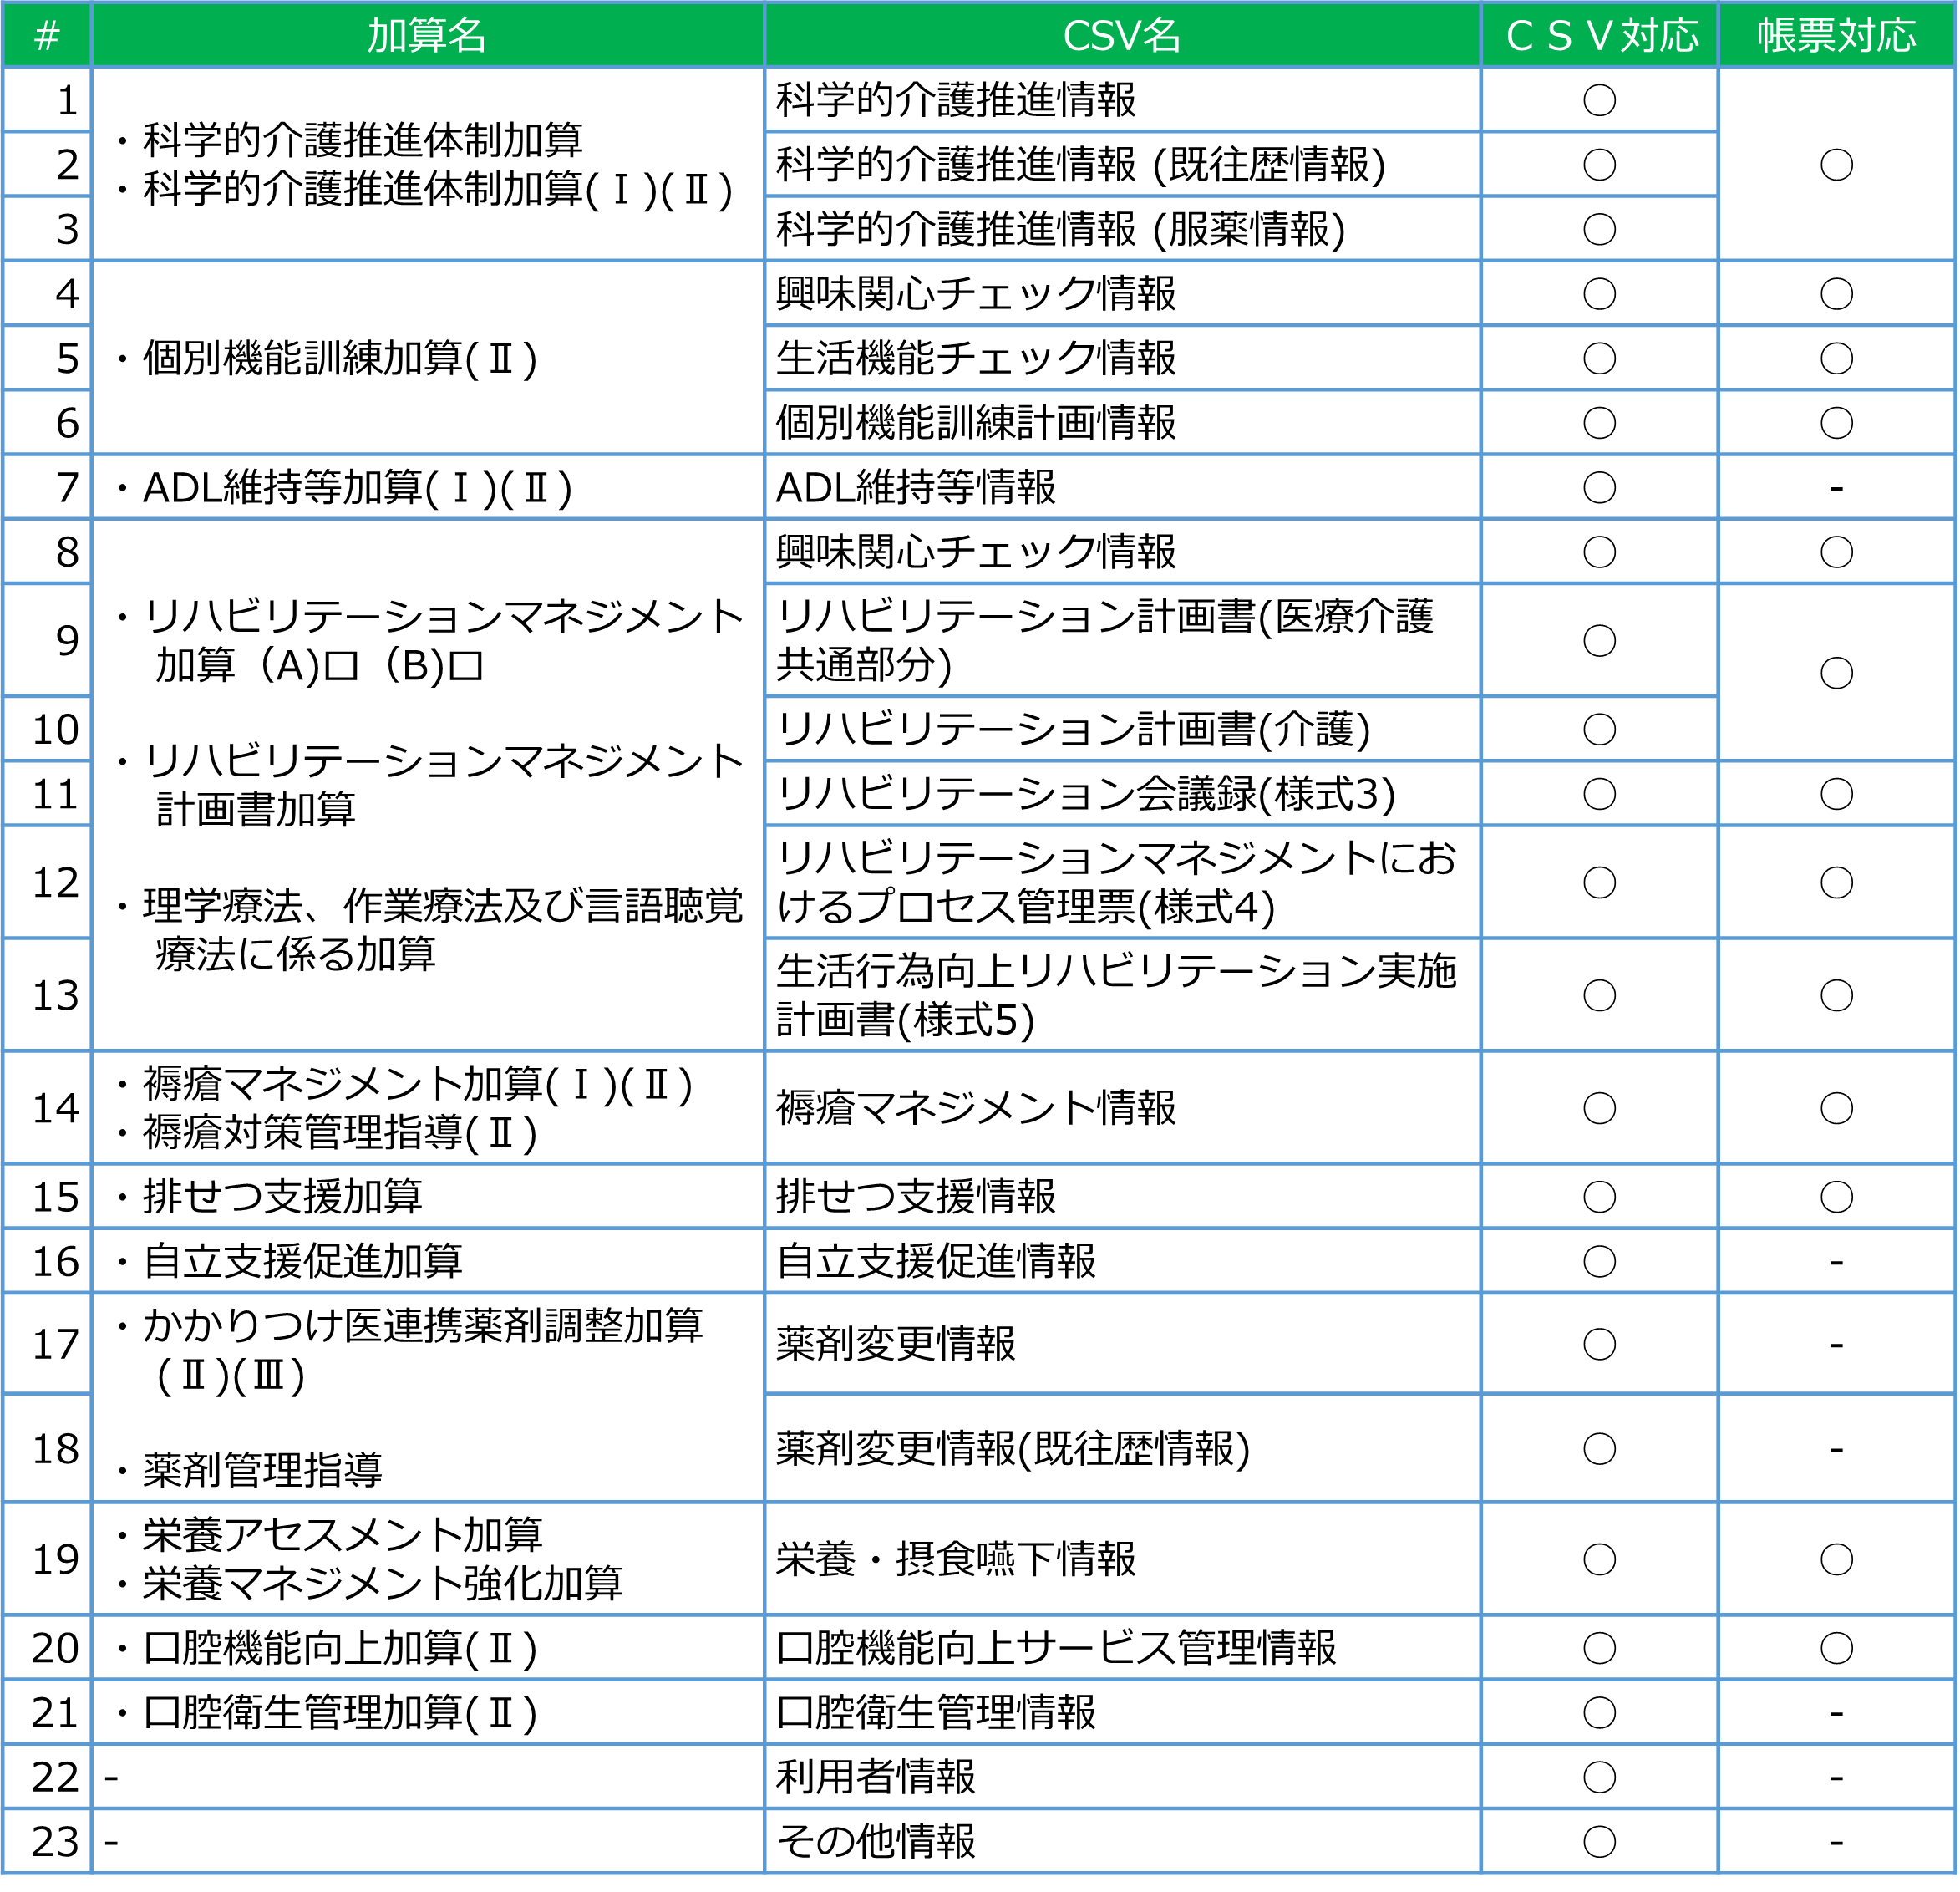Select the 自立支援促進情報 cell
This screenshot has width=1960, height=1892.
pos(1122,1261)
